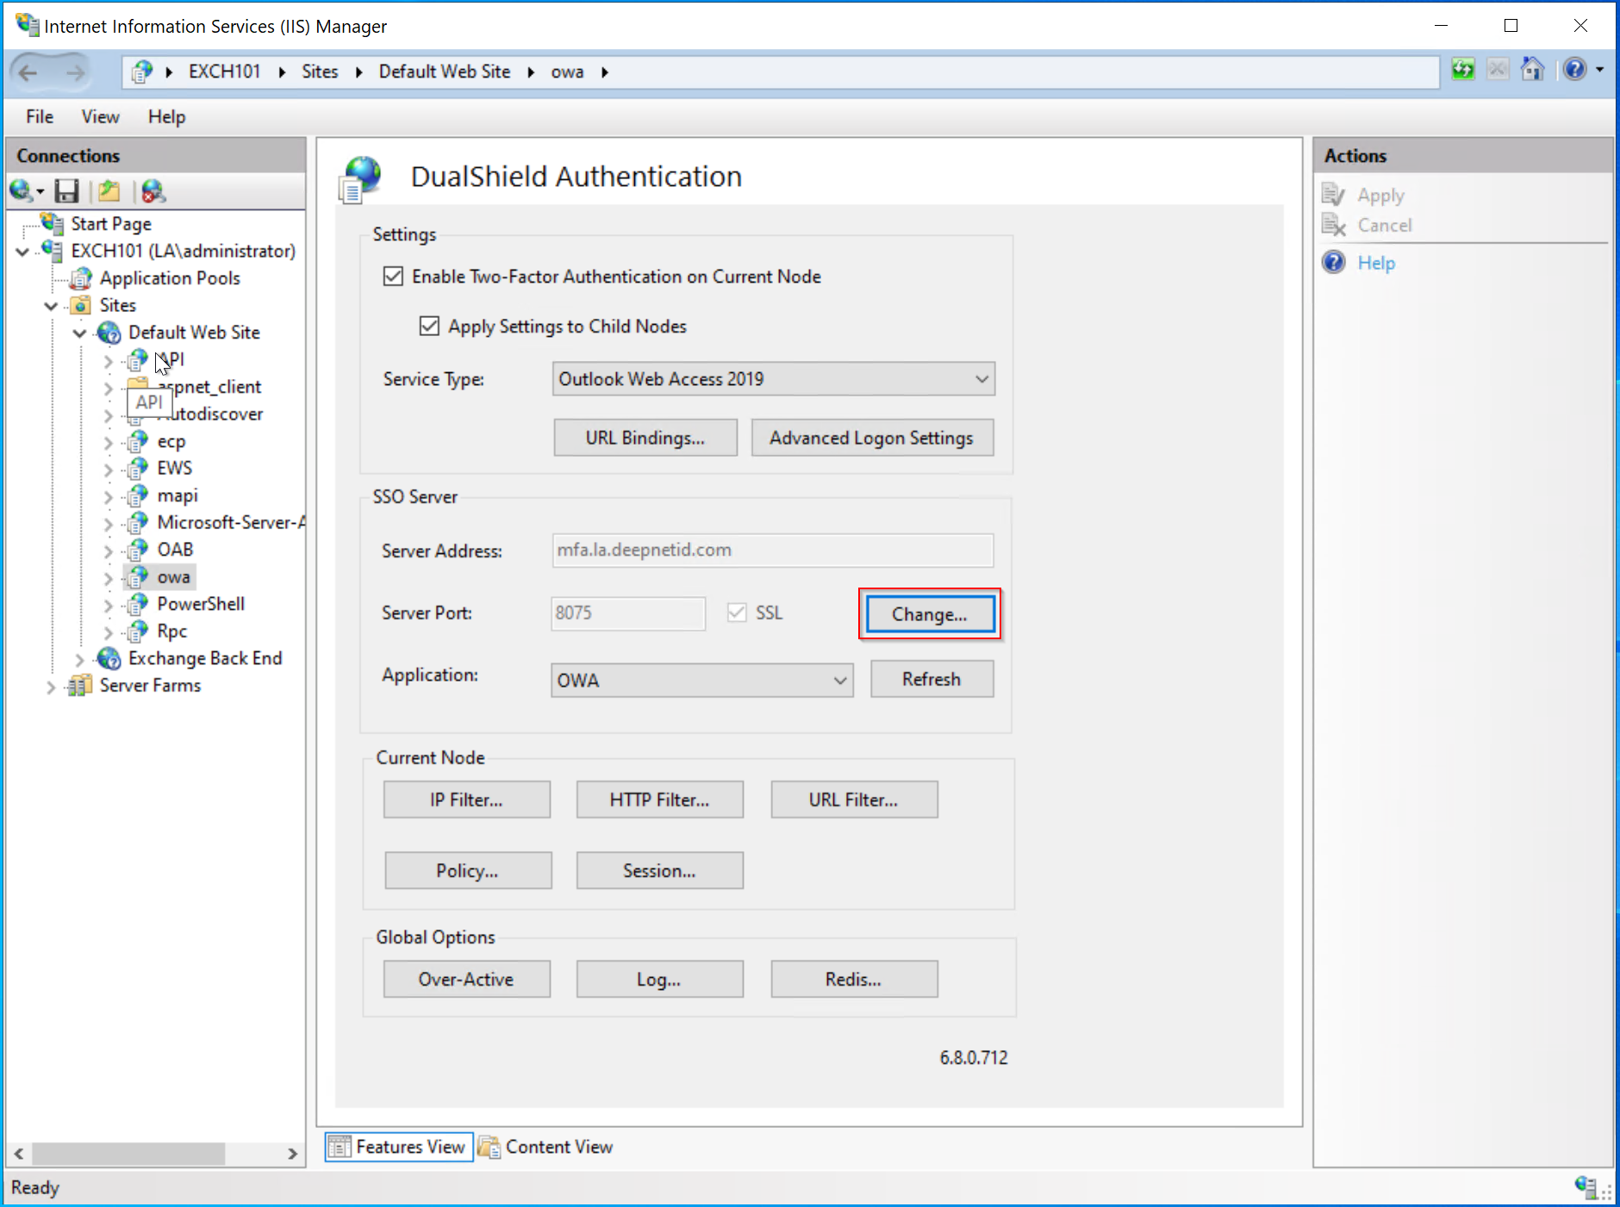The height and width of the screenshot is (1207, 1620).
Task: Click the Help question mark icon in toolbar
Action: coord(1574,70)
